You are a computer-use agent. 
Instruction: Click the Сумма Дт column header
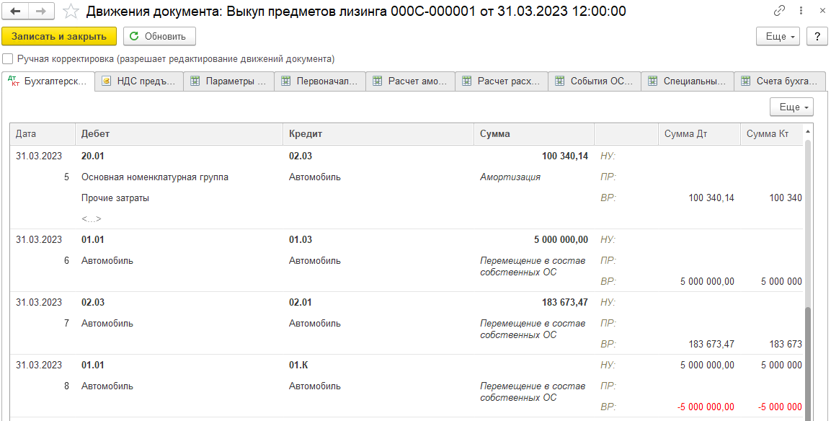point(700,133)
